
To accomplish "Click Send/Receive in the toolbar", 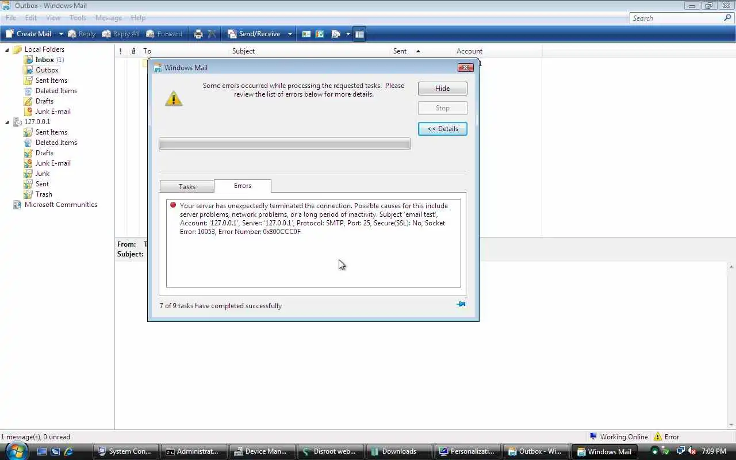I will click(254, 34).
